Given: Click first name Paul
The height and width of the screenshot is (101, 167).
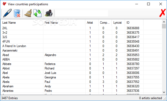Looking at the screenshot, I should point(47,82).
